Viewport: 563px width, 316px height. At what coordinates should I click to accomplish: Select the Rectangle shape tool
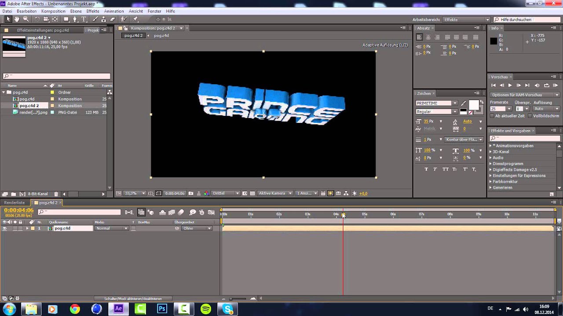66,19
